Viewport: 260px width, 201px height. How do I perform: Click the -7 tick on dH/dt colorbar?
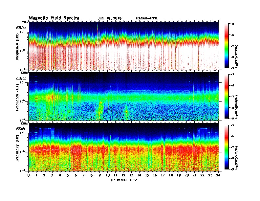coord(232,46)
